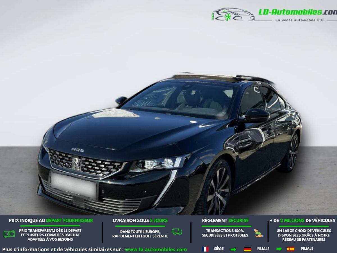337x253 pixels.
Task: Click the green banknote money icon
Action: [x=9, y=234]
